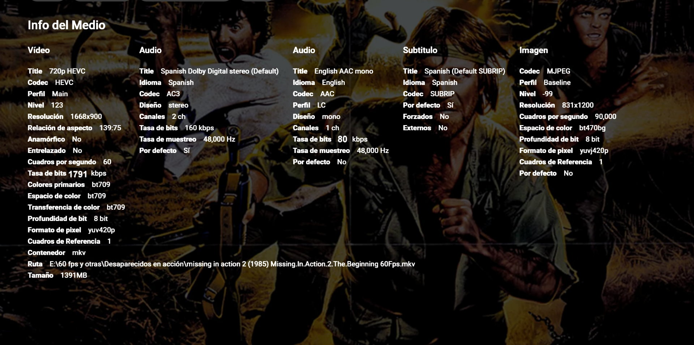Select the pixel format value 'yuv420p'
Viewport: 694px width, 345px height.
pos(102,230)
